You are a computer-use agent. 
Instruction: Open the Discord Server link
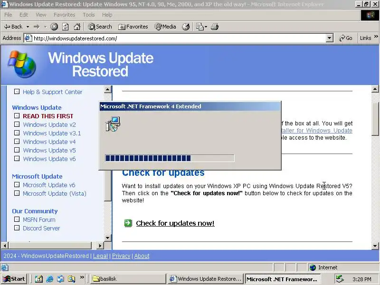(x=41, y=228)
